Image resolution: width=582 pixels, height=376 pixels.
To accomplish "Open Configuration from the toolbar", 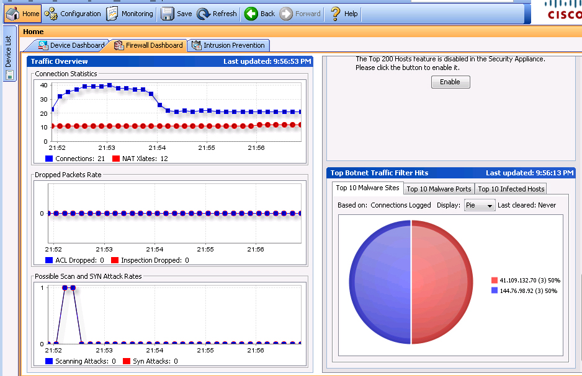I will click(x=73, y=14).
